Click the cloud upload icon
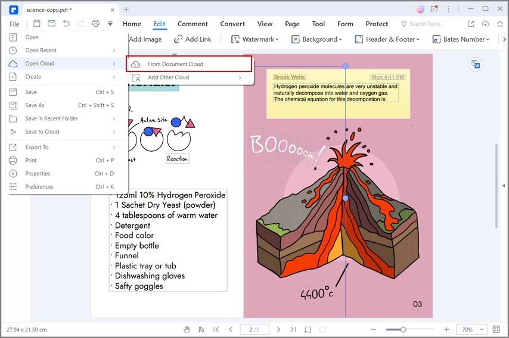The height and width of the screenshot is (338, 509). (x=485, y=24)
